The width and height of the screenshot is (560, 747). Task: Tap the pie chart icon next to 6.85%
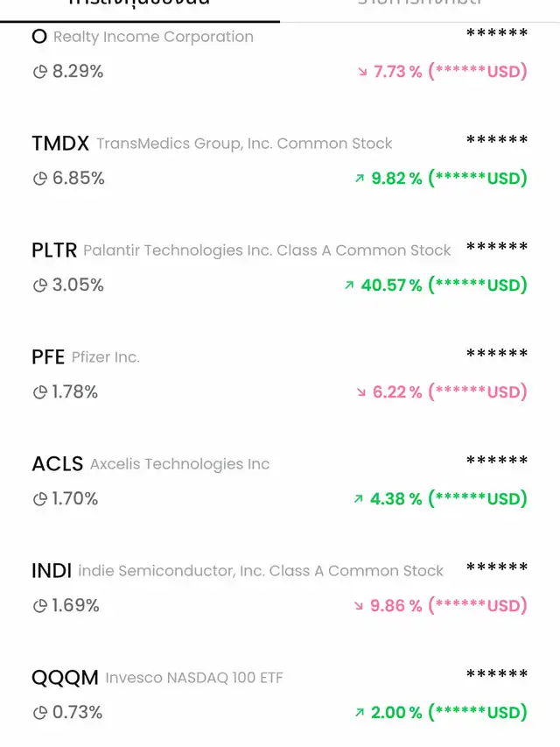tap(39, 179)
